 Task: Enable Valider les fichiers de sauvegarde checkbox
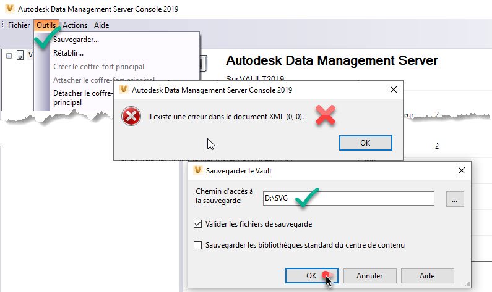[x=198, y=224]
